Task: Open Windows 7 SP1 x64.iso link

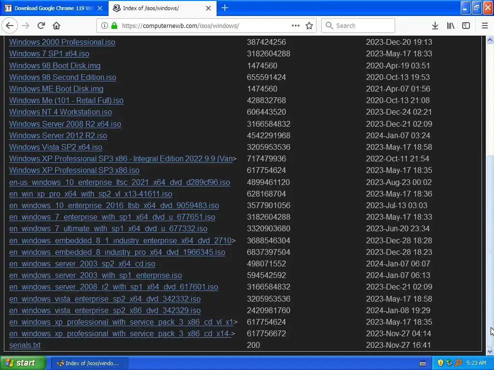Action: [49, 54]
